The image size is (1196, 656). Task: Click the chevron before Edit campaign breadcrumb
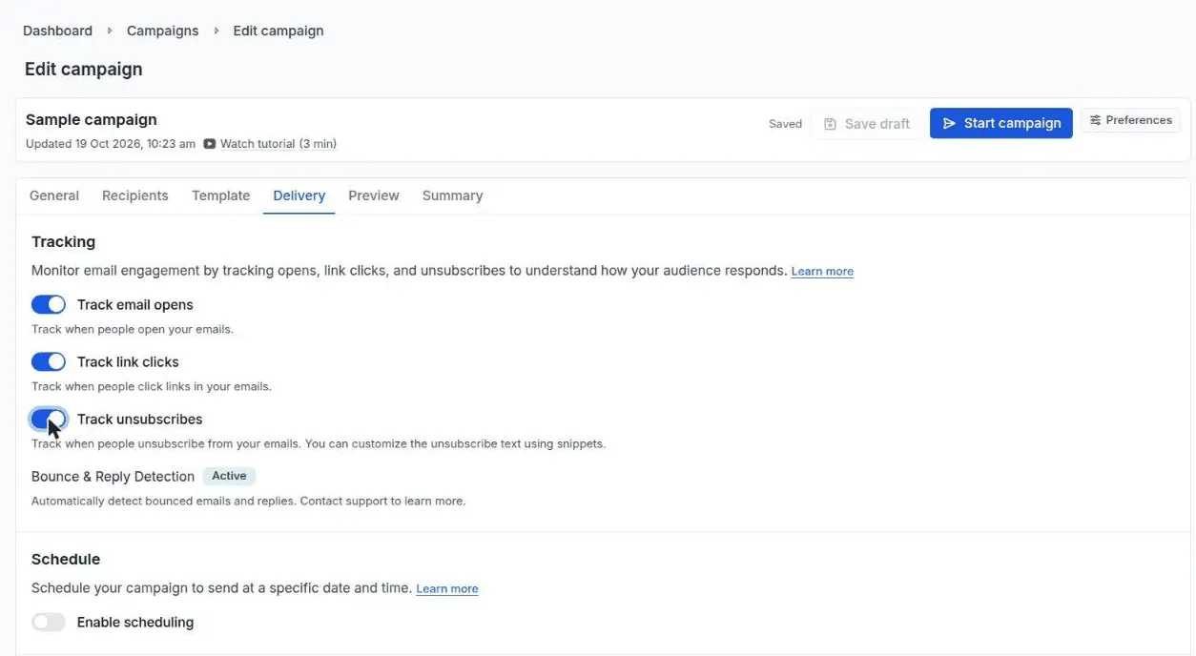(x=217, y=31)
